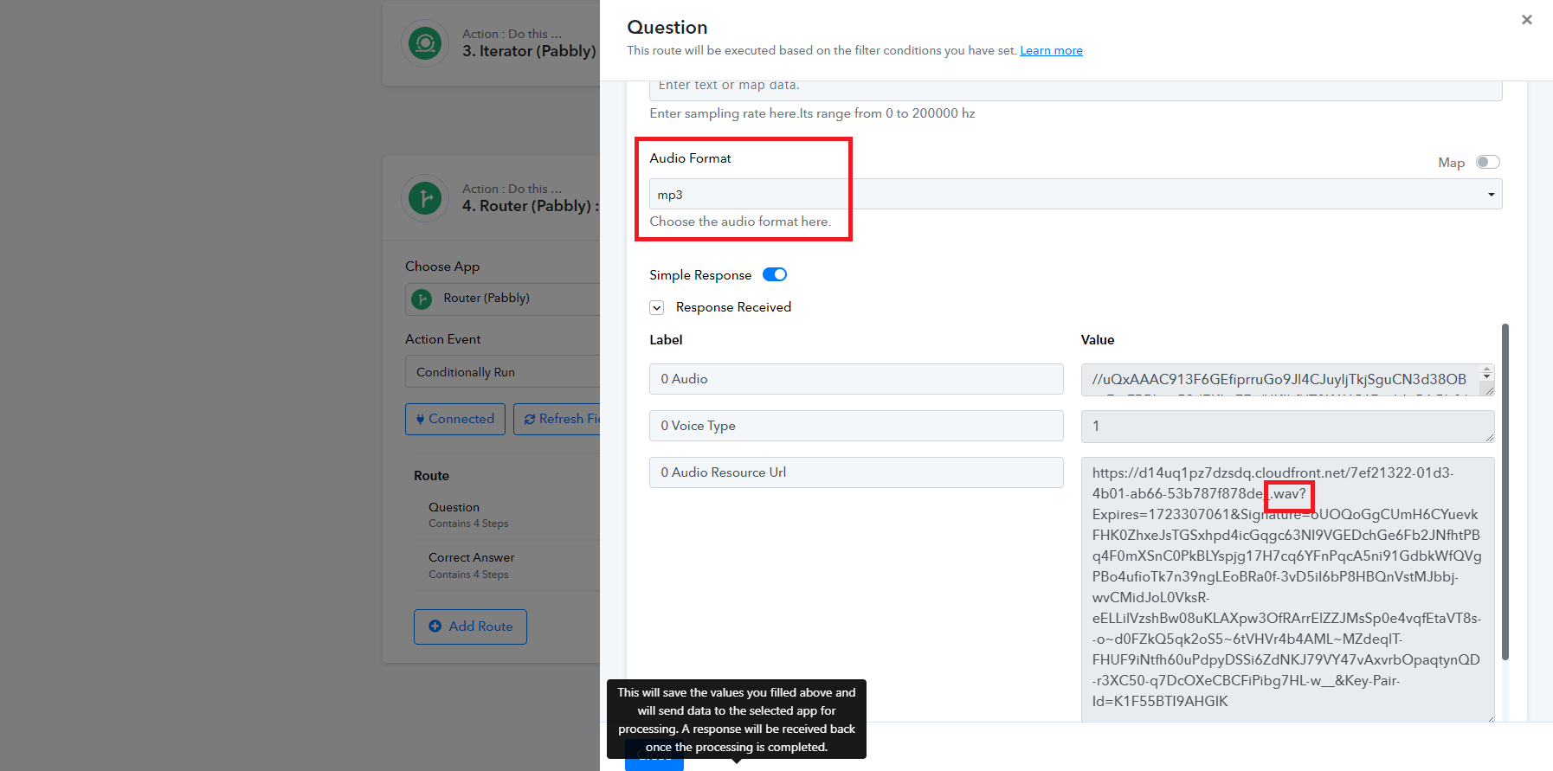Toggle the Map switch for Audio Format

point(1487,162)
